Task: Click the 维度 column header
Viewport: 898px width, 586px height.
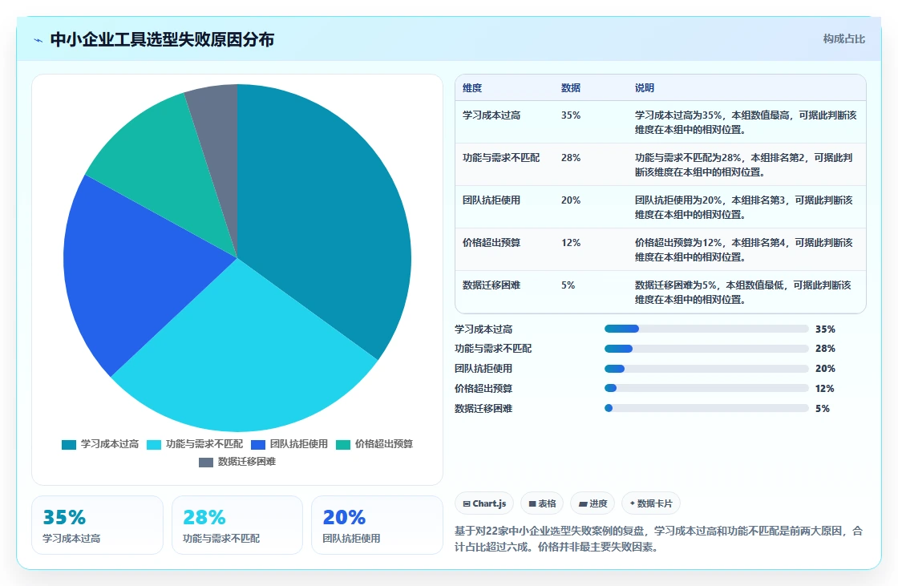Action: point(472,87)
